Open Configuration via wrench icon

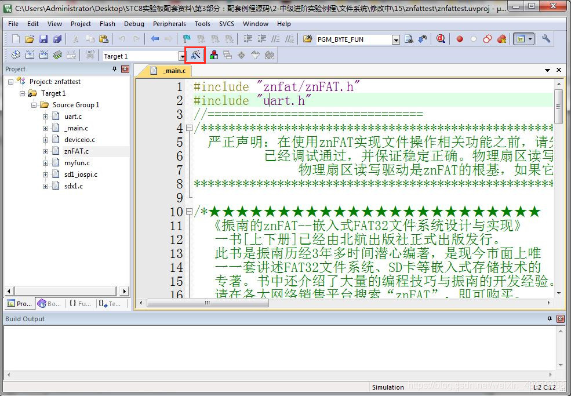[545, 39]
